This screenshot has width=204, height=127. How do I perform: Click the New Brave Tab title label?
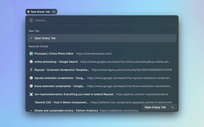click(x=40, y=12)
